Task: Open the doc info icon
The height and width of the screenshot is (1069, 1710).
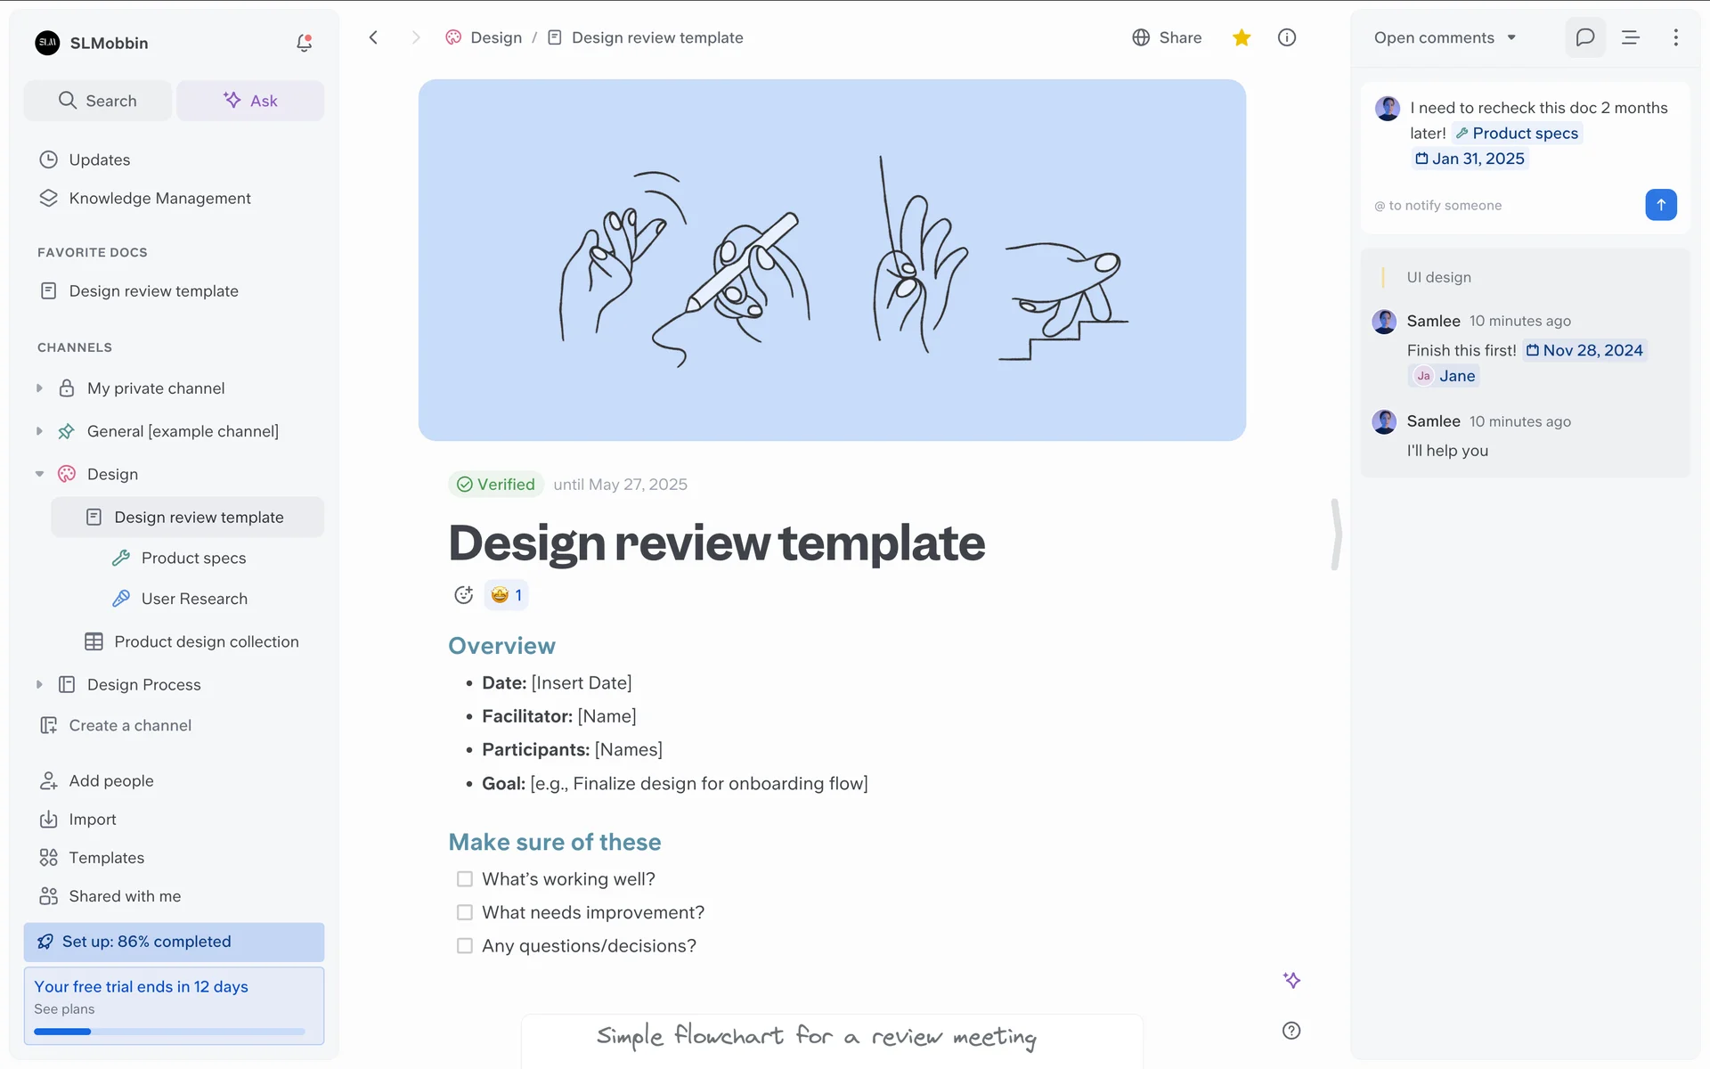Action: pos(1286,37)
